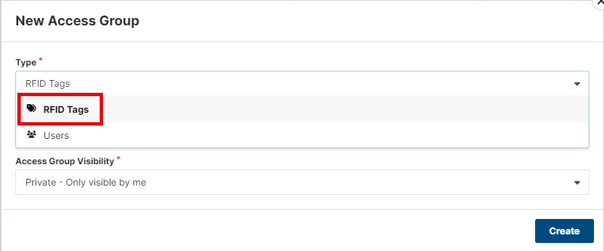Click blank space in highlighted RFID Tags row

tap(343, 109)
